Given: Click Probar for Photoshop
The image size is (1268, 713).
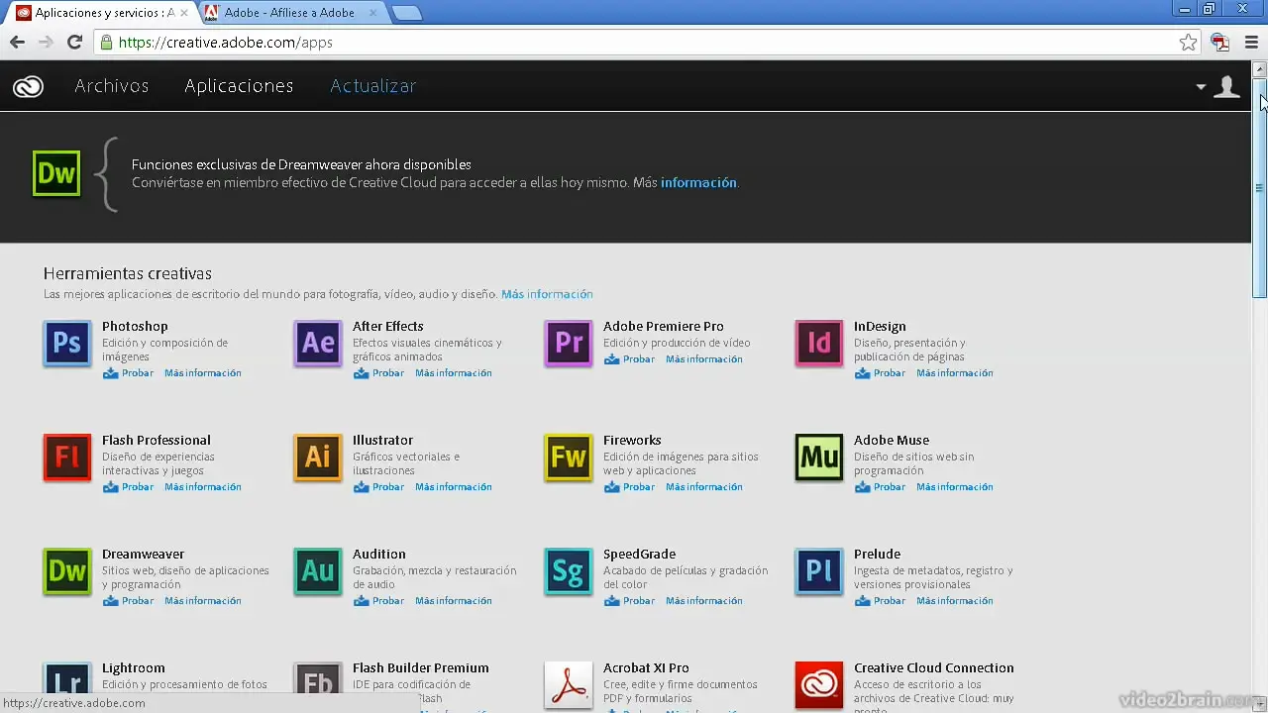Looking at the screenshot, I should (x=129, y=373).
